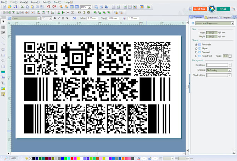Viewport: 237px width, 161px height.
Task: Open the Calibri font name dropdown
Action: coord(39,18)
